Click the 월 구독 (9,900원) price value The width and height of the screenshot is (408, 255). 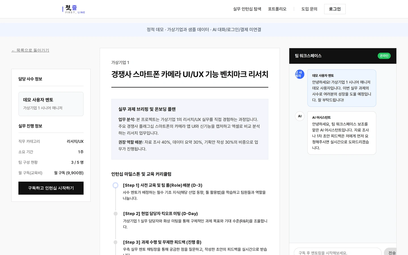(69, 173)
